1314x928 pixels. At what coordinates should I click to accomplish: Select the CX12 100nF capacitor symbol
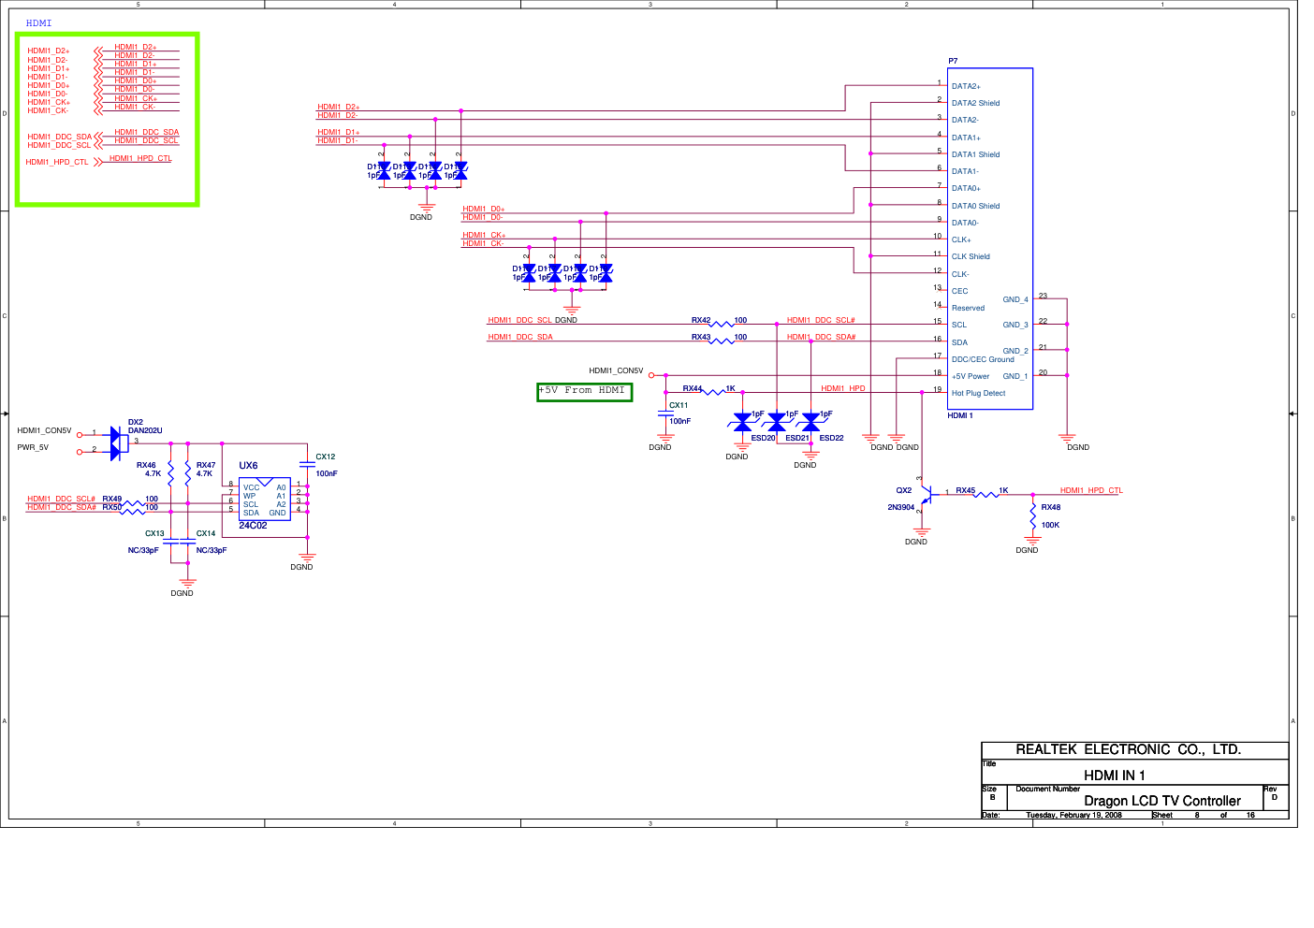(306, 465)
